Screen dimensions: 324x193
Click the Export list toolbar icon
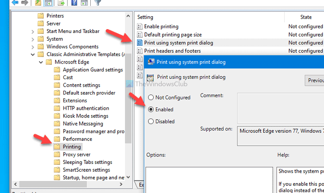click(x=61, y=2)
